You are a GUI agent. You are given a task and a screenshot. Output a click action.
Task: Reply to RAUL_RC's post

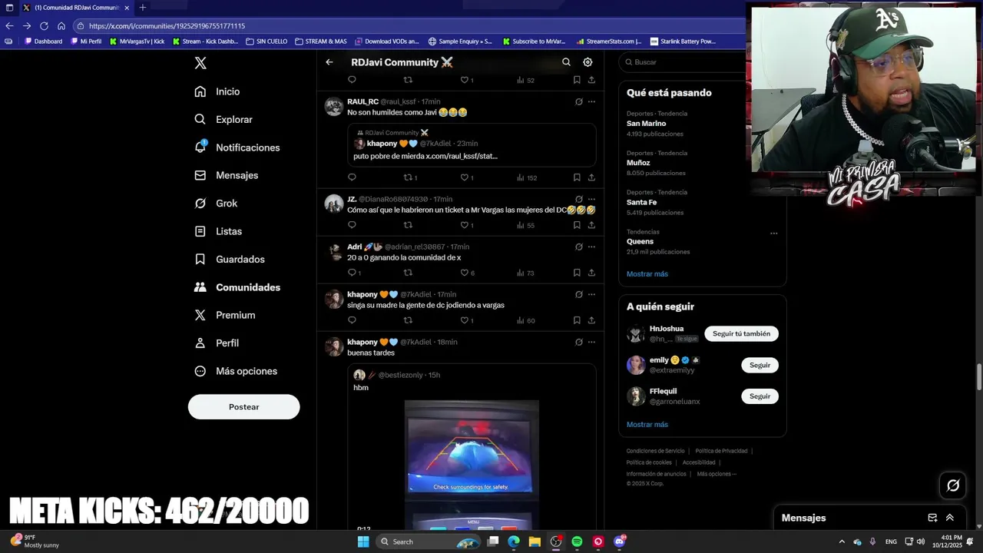coord(352,177)
